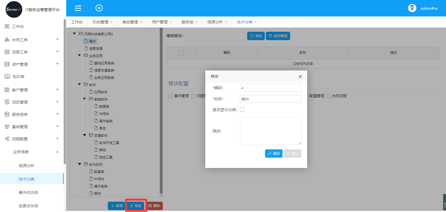Click the 保存配置 button
The image size is (446, 212).
[278, 36]
